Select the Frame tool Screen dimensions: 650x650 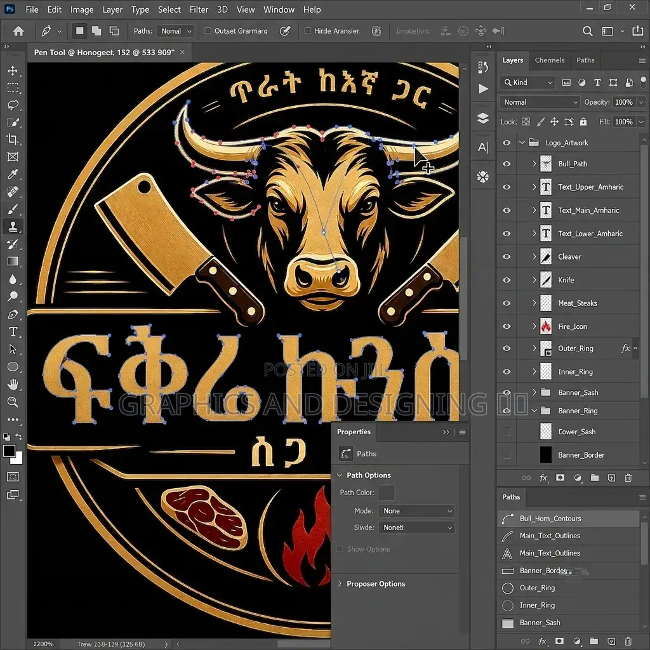pos(13,157)
